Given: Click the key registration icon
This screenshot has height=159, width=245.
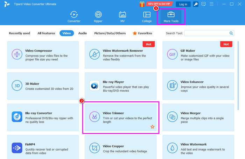Looking at the screenshot, I should click(196, 4).
